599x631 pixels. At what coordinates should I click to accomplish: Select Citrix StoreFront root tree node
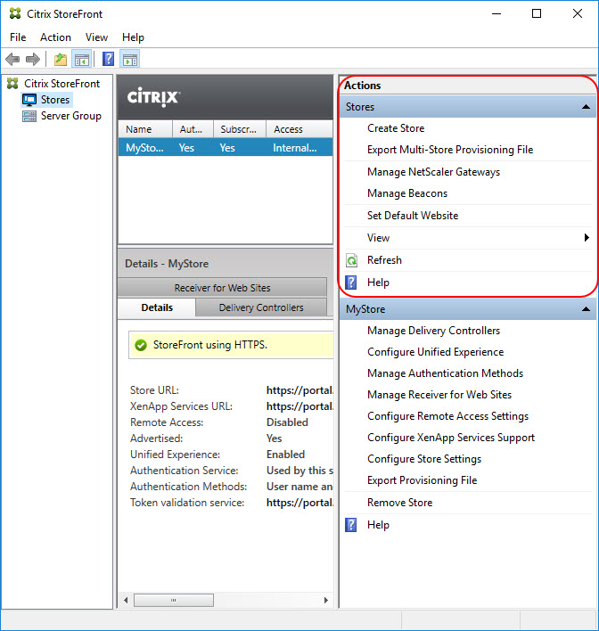(x=62, y=83)
